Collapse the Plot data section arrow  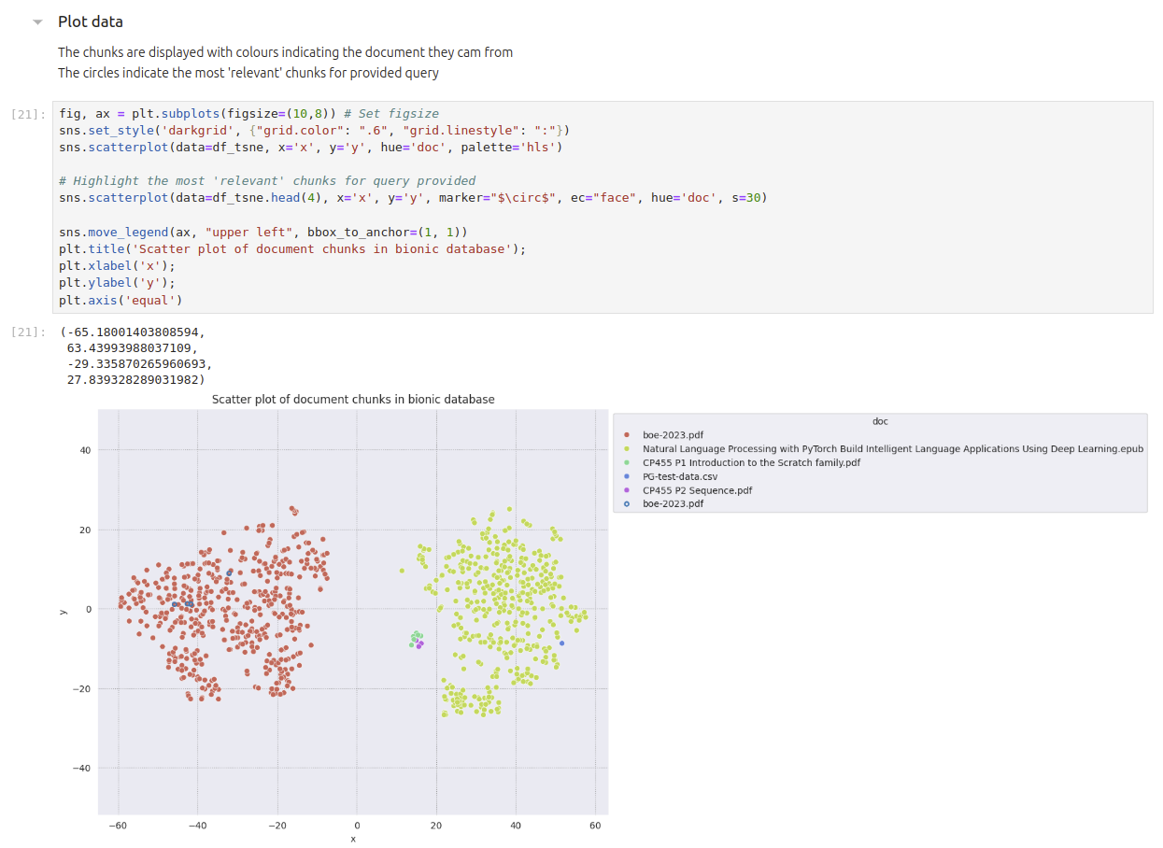pos(37,21)
